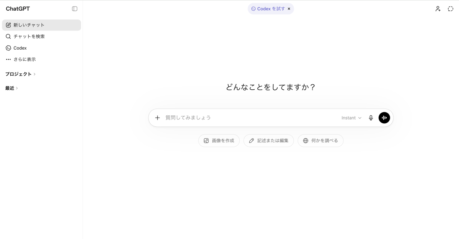
Task: Open the Instant model selector dropdown
Action: tap(351, 118)
